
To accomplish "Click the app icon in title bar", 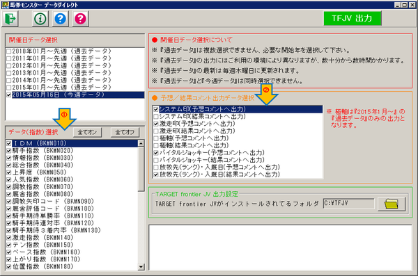I will (x=5, y=5).
